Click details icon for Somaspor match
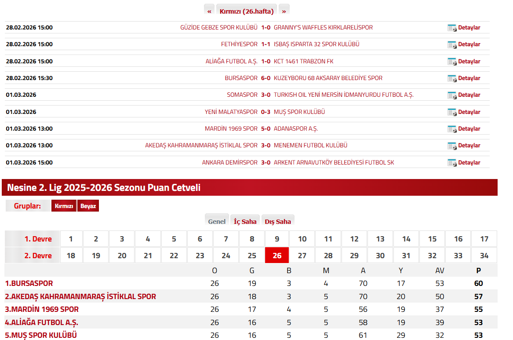 pyautogui.click(x=452, y=95)
